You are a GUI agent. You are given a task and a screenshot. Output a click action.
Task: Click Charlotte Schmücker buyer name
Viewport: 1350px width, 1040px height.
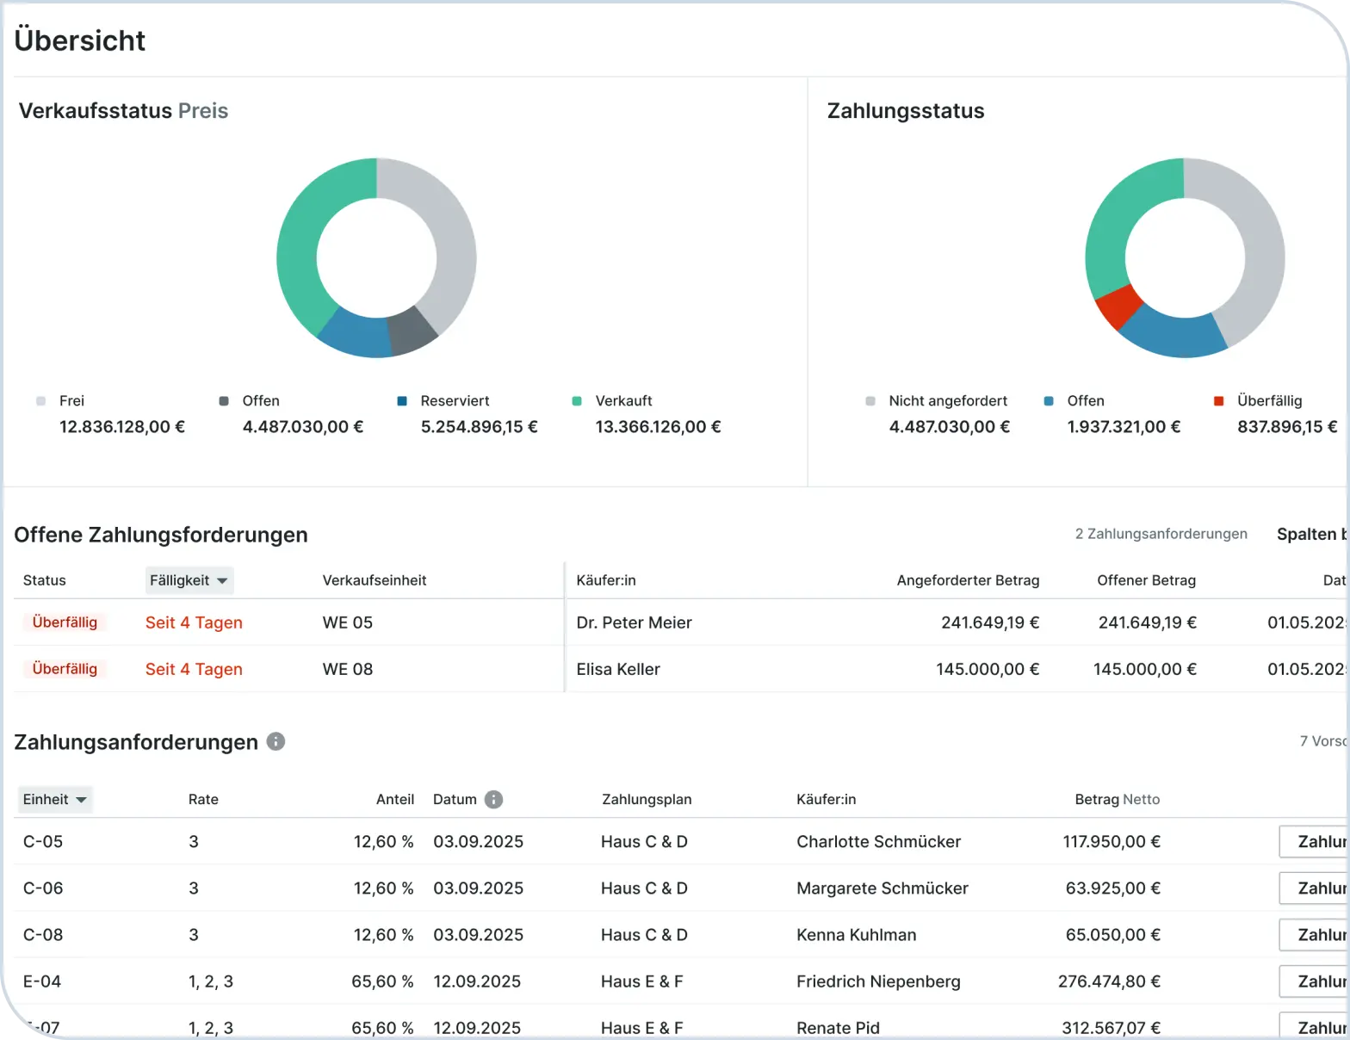tap(878, 842)
